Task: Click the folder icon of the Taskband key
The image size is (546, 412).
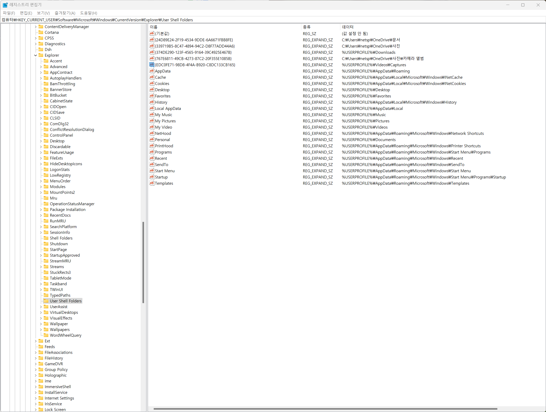Action: coord(46,284)
